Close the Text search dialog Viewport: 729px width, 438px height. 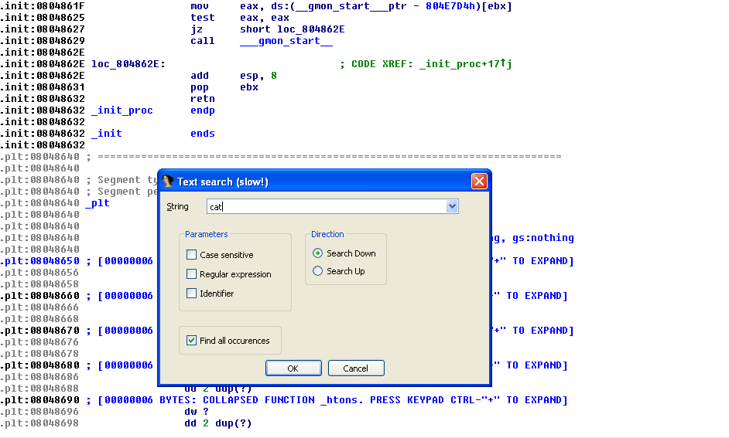click(x=479, y=182)
